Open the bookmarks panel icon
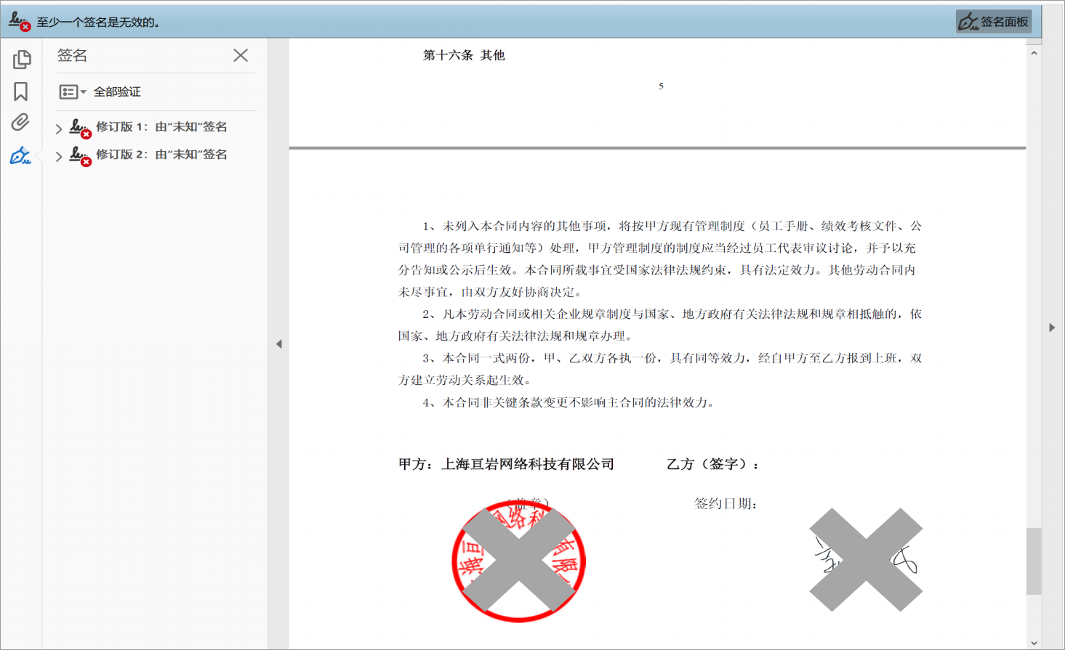Viewport: 1065px width, 650px height. (21, 91)
